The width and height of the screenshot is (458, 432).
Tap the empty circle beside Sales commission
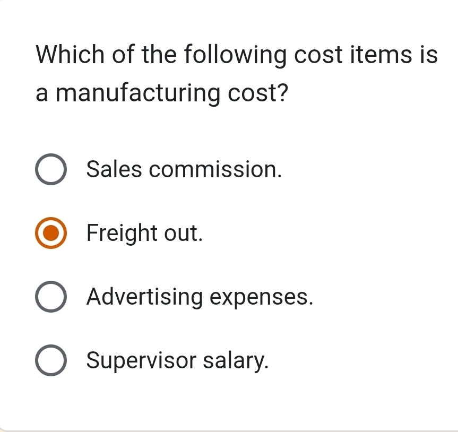(x=51, y=170)
